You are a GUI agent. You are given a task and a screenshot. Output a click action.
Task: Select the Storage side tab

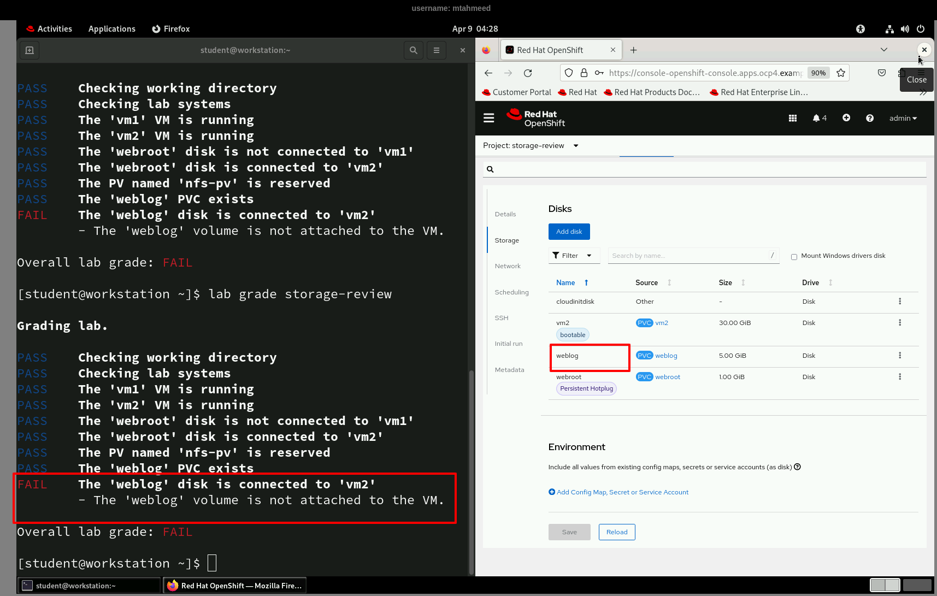(507, 240)
